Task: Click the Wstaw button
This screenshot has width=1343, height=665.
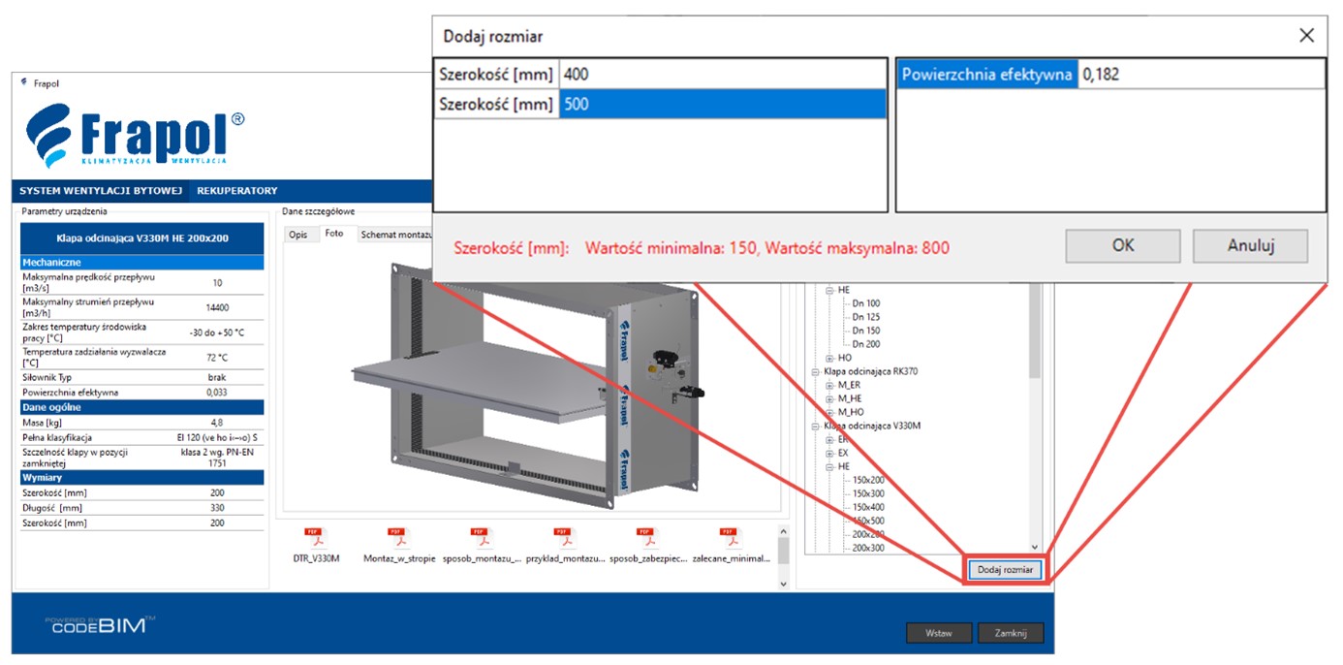Action: [938, 633]
